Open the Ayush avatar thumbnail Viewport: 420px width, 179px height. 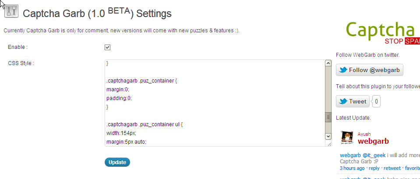348,138
